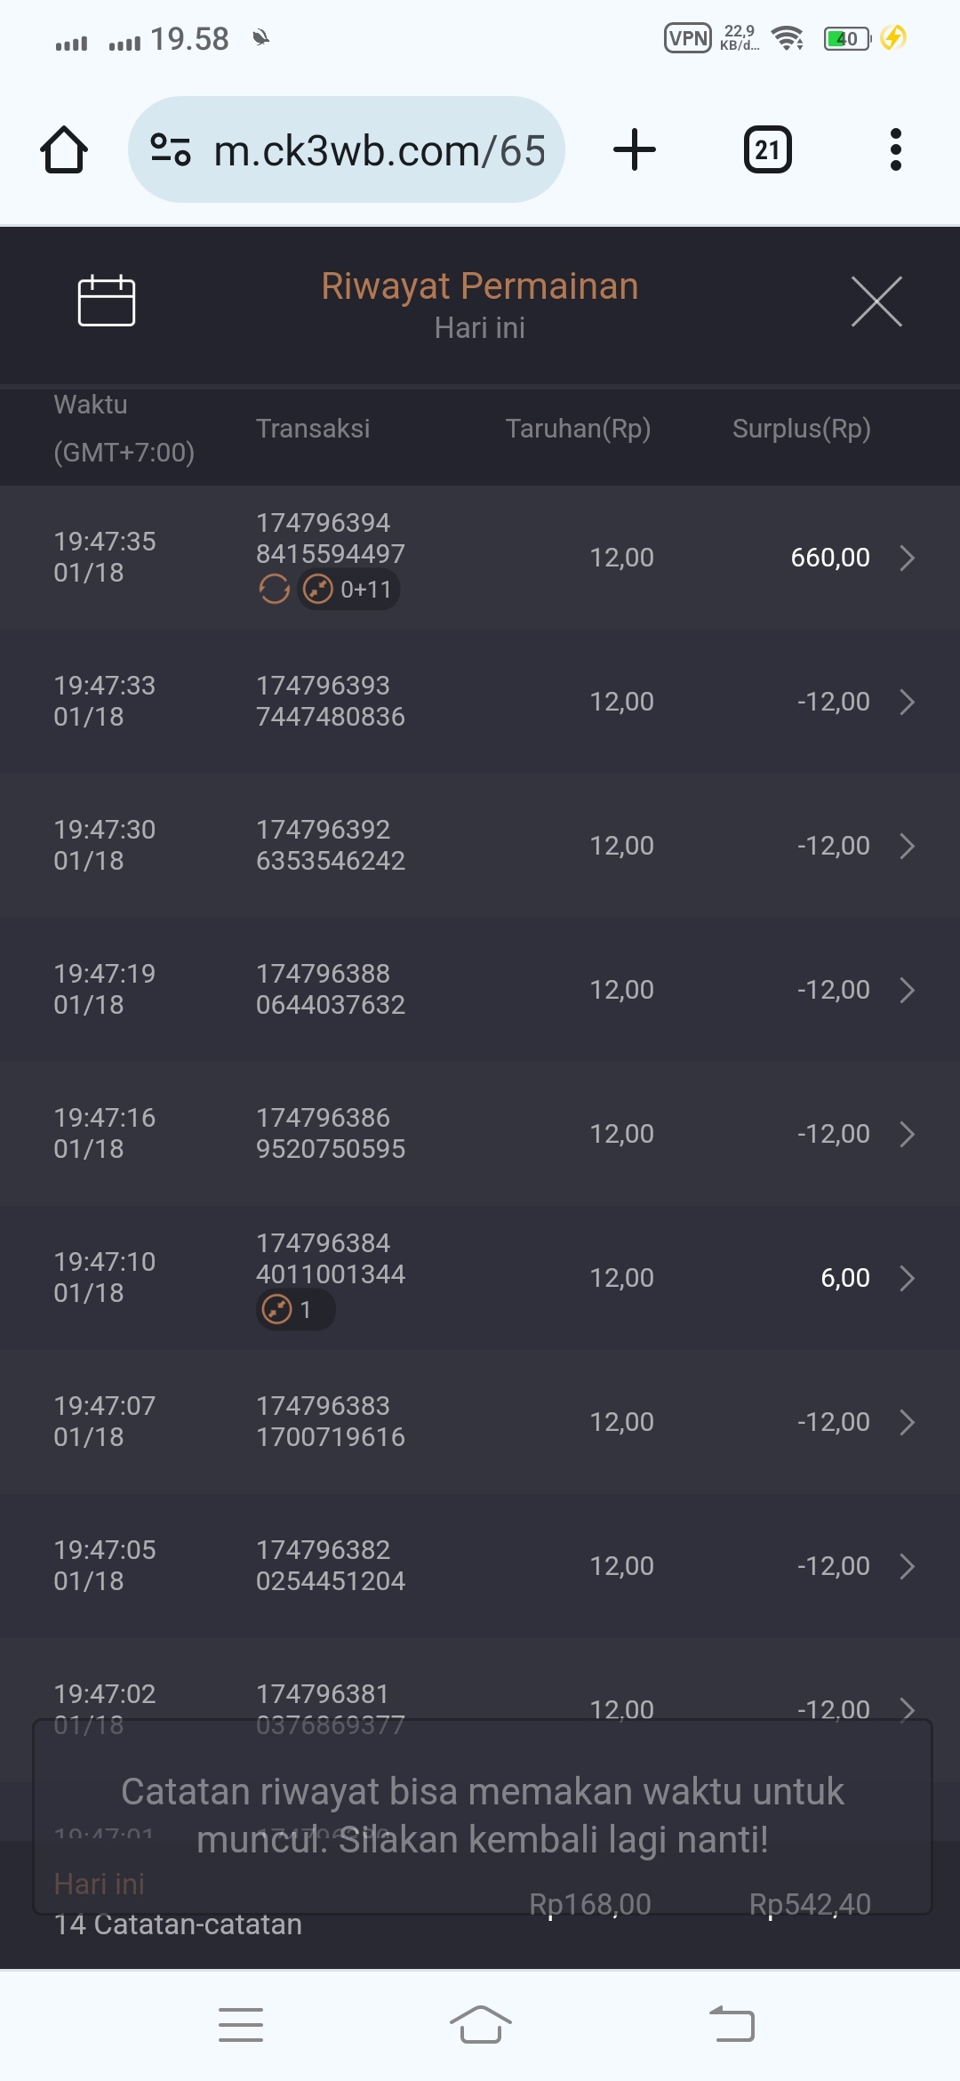
Task: Open the calendar date picker icon
Action: click(107, 301)
